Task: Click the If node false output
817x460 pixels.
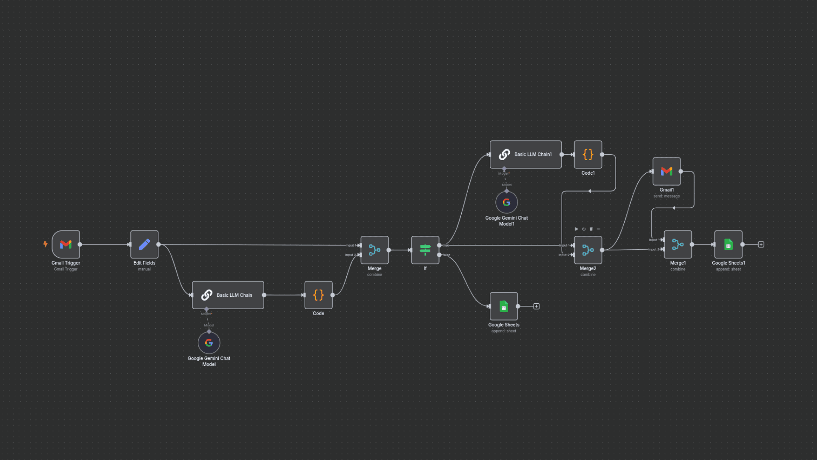Action: [x=439, y=255]
